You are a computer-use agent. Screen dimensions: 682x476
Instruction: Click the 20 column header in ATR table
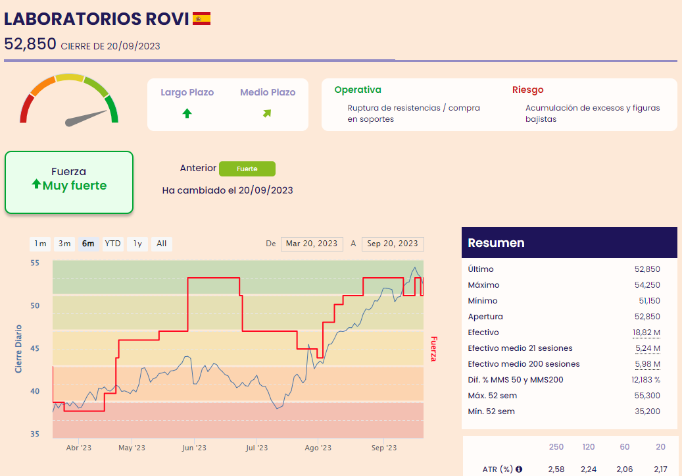[x=661, y=447]
